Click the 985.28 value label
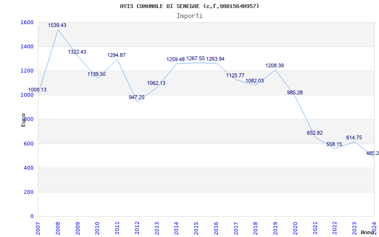 point(295,92)
